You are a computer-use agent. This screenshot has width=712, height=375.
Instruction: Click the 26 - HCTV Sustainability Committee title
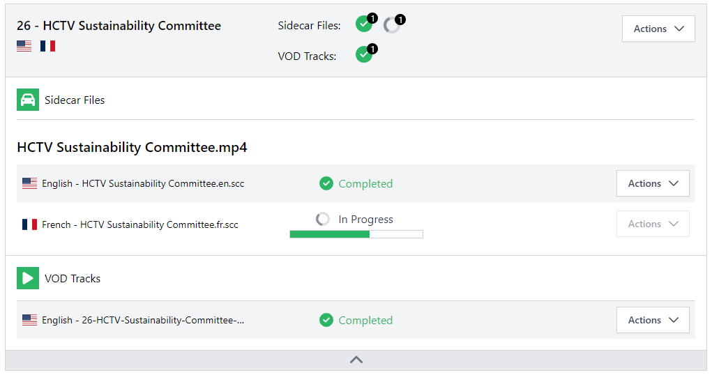pyautogui.click(x=119, y=26)
